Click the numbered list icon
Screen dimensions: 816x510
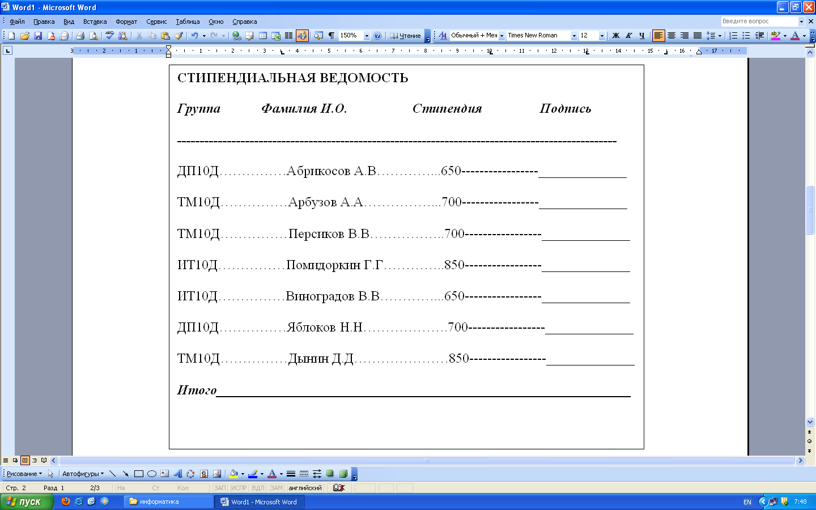click(x=733, y=36)
